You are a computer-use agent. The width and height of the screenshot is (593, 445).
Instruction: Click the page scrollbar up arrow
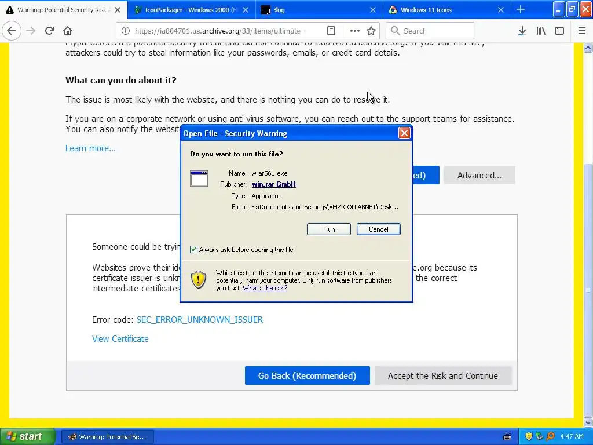coord(588,48)
